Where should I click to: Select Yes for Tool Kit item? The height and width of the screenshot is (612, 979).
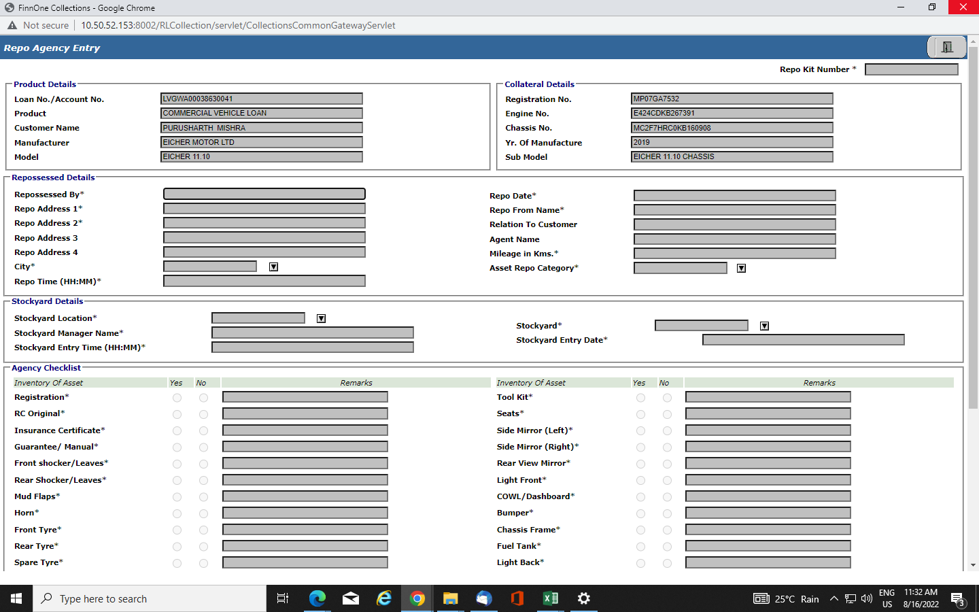coord(640,398)
